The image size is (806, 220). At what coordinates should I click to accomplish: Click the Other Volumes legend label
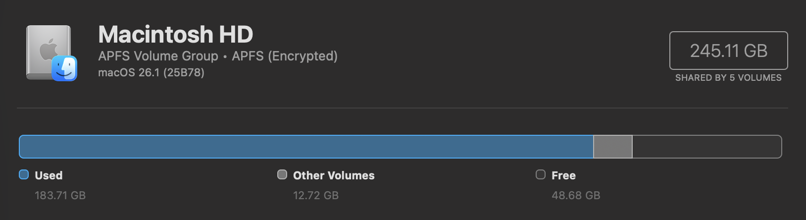pyautogui.click(x=334, y=175)
